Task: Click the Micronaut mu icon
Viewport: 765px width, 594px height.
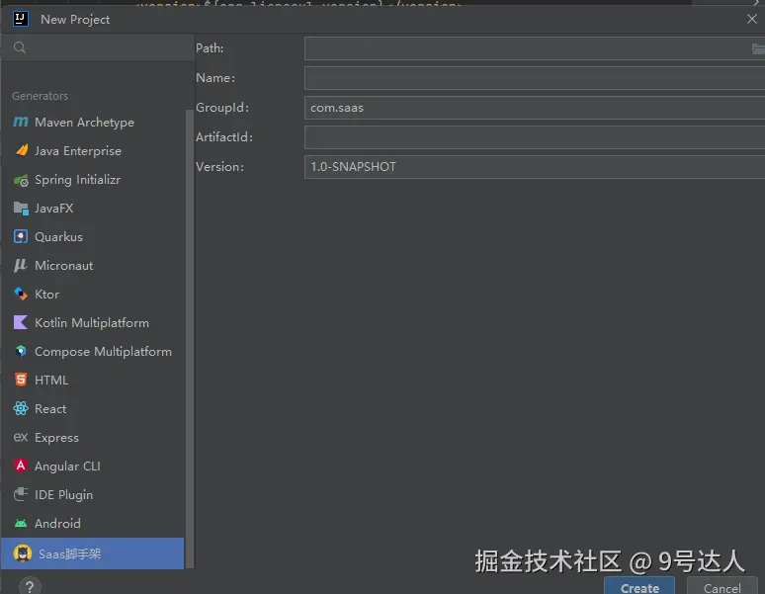Action: tap(21, 265)
